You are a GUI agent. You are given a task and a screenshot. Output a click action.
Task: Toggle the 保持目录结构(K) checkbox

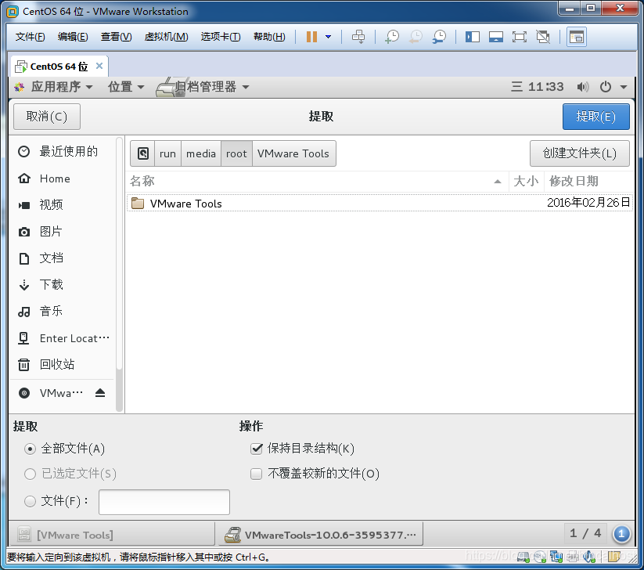pyautogui.click(x=257, y=449)
